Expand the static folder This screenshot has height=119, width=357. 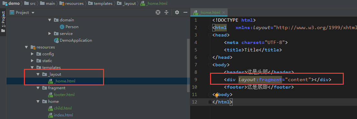click(x=32, y=61)
